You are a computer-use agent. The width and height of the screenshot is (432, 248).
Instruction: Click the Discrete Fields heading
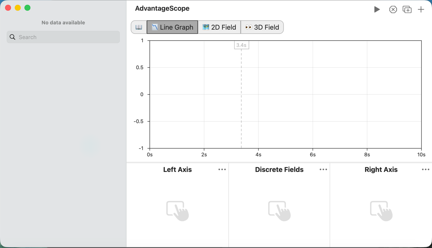pos(279,169)
